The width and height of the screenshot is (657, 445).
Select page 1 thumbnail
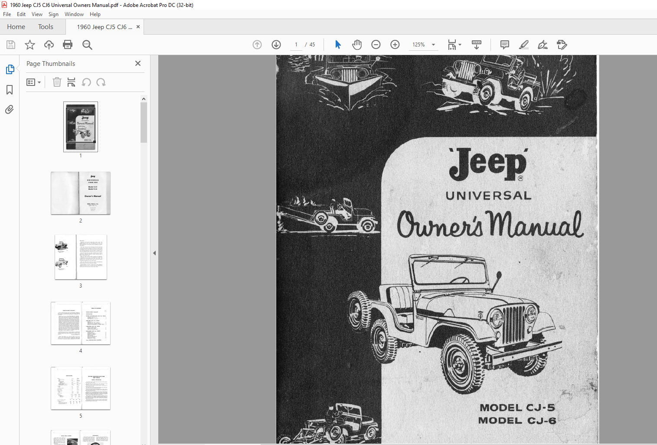click(81, 127)
